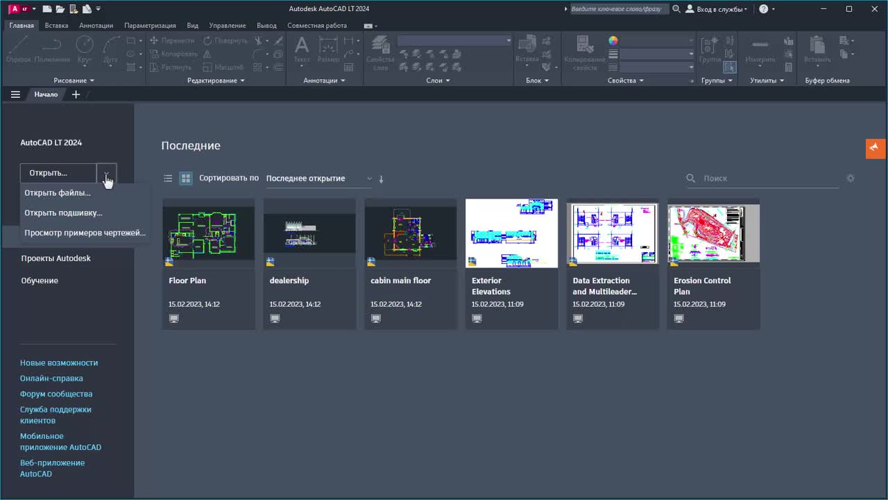Image resolution: width=888 pixels, height=500 pixels.
Task: Click the Повернуть rotate tool
Action: pyautogui.click(x=225, y=41)
